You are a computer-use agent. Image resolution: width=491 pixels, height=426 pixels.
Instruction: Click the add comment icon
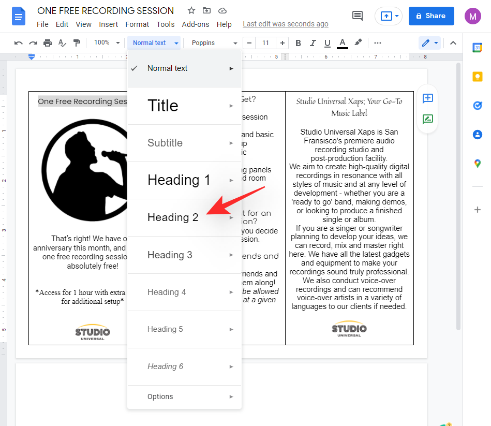[427, 98]
